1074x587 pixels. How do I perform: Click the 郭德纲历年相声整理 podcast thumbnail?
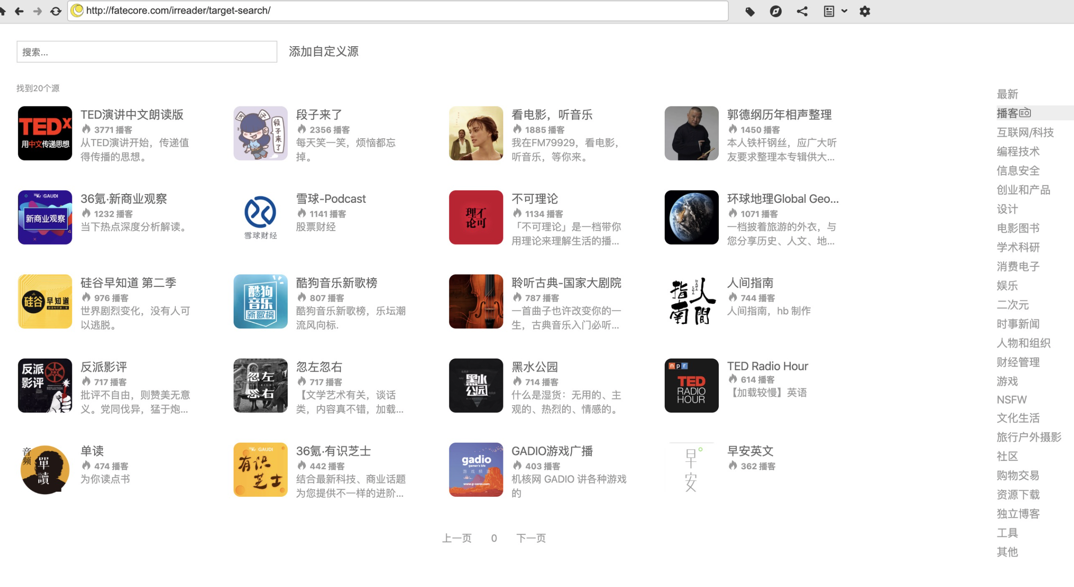click(x=691, y=133)
